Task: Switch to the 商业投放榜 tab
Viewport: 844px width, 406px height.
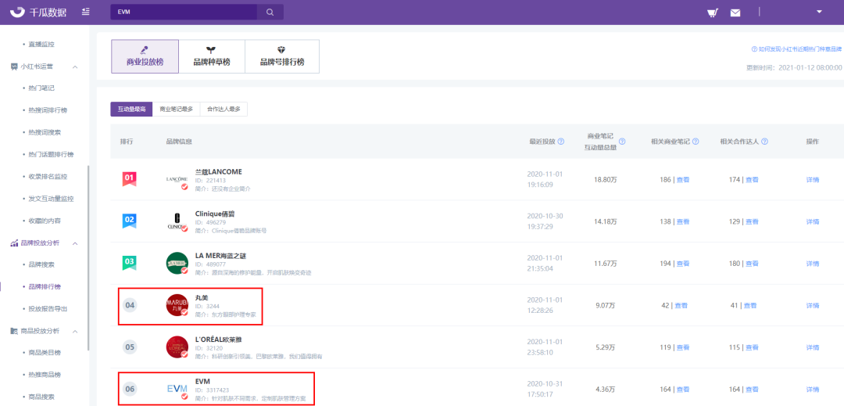Action: 145,56
